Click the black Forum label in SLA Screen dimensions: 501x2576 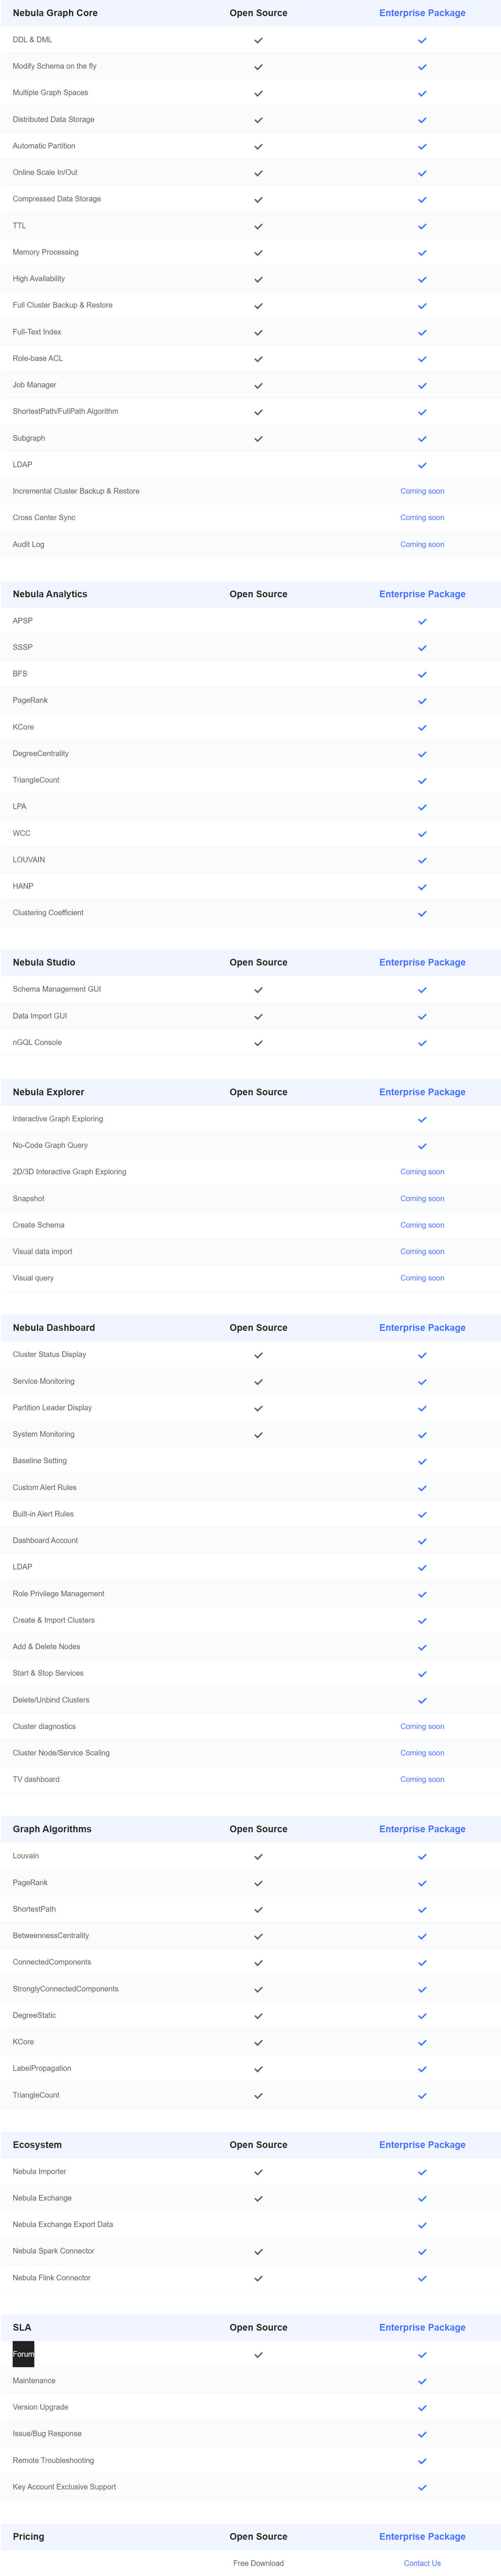[x=23, y=2354]
